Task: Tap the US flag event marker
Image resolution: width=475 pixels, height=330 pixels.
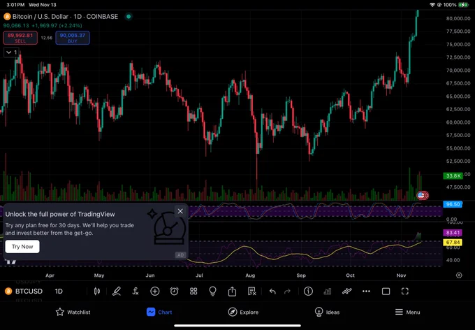Action: [x=421, y=195]
